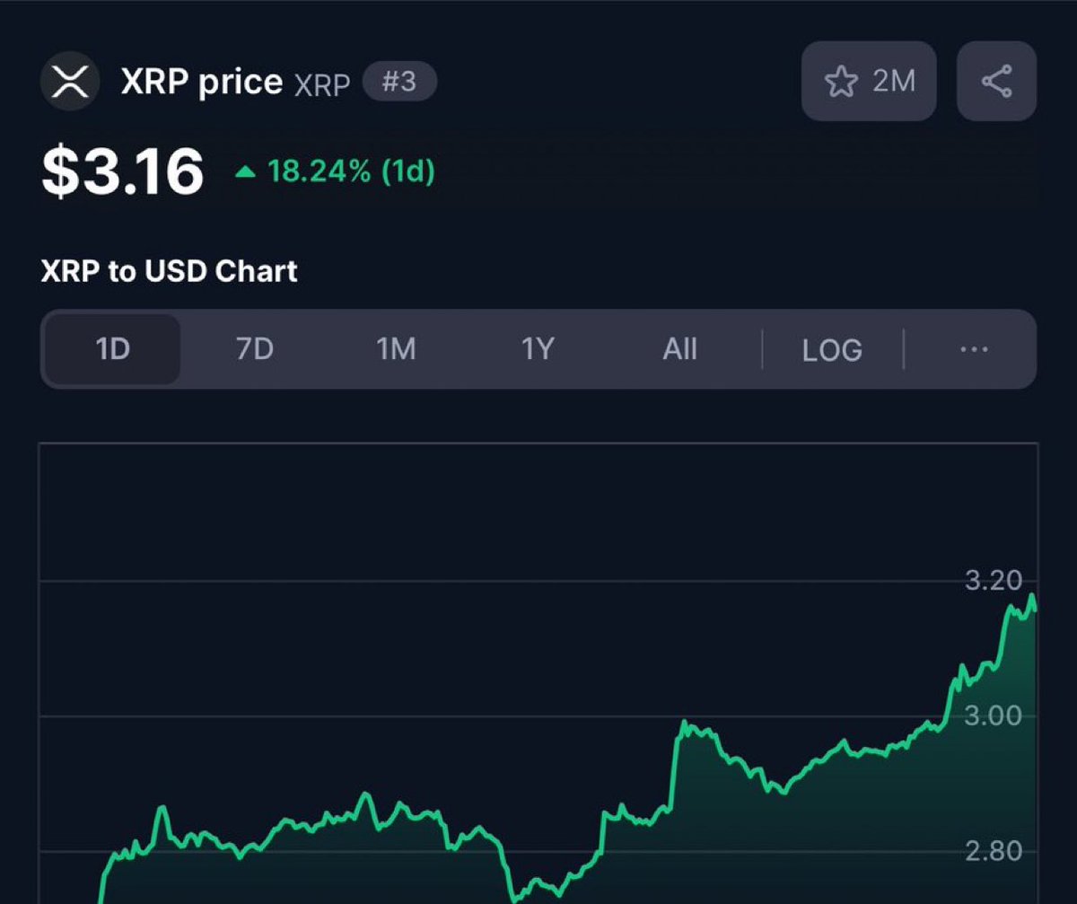Click the XRP to USD Chart heading

(169, 271)
